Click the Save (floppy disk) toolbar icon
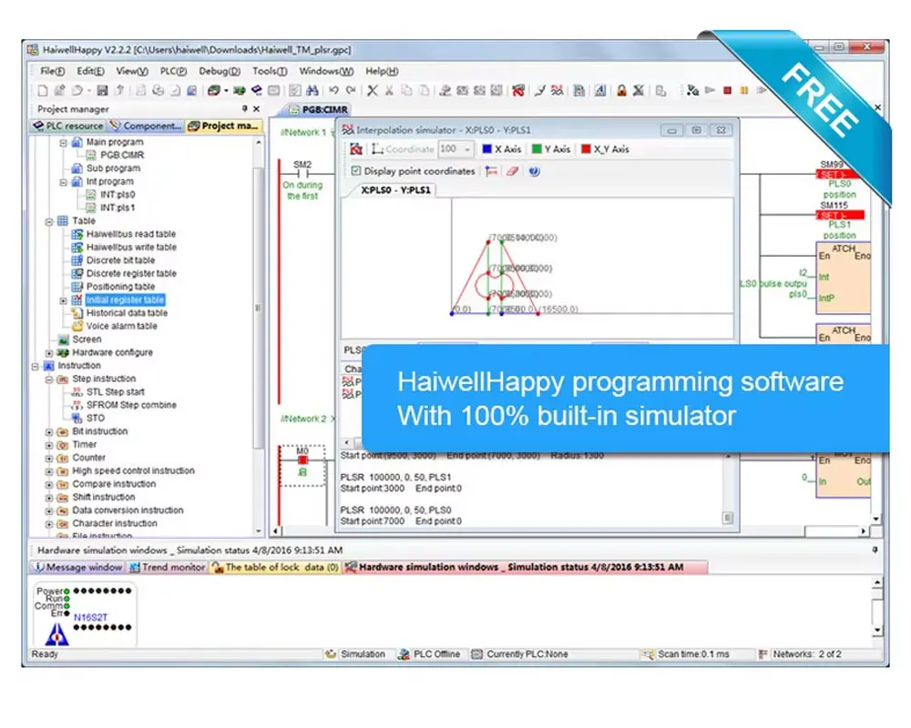 (x=102, y=91)
